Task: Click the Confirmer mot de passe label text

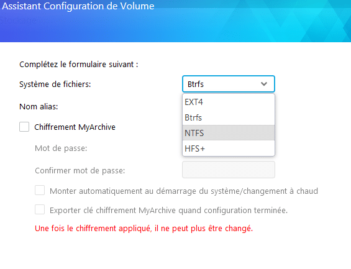Action: coord(80,171)
